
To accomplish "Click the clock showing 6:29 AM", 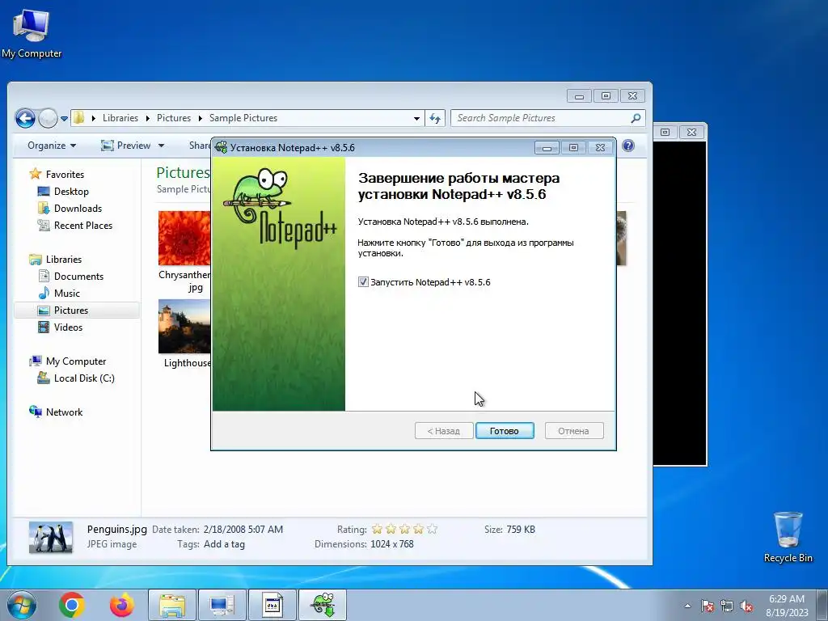I will (787, 606).
